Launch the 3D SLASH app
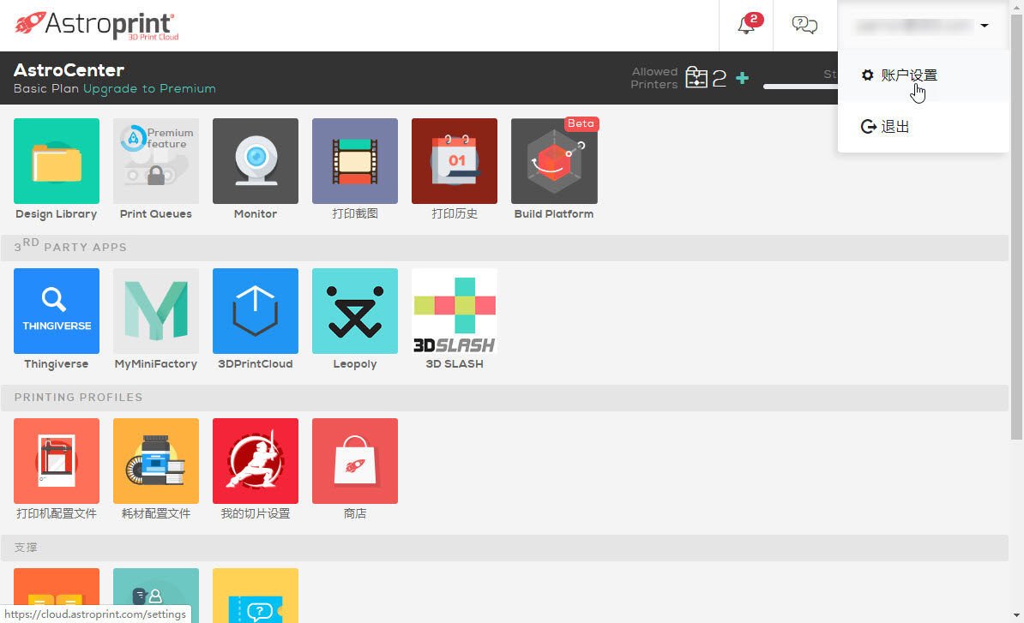This screenshot has width=1024, height=623. click(455, 311)
